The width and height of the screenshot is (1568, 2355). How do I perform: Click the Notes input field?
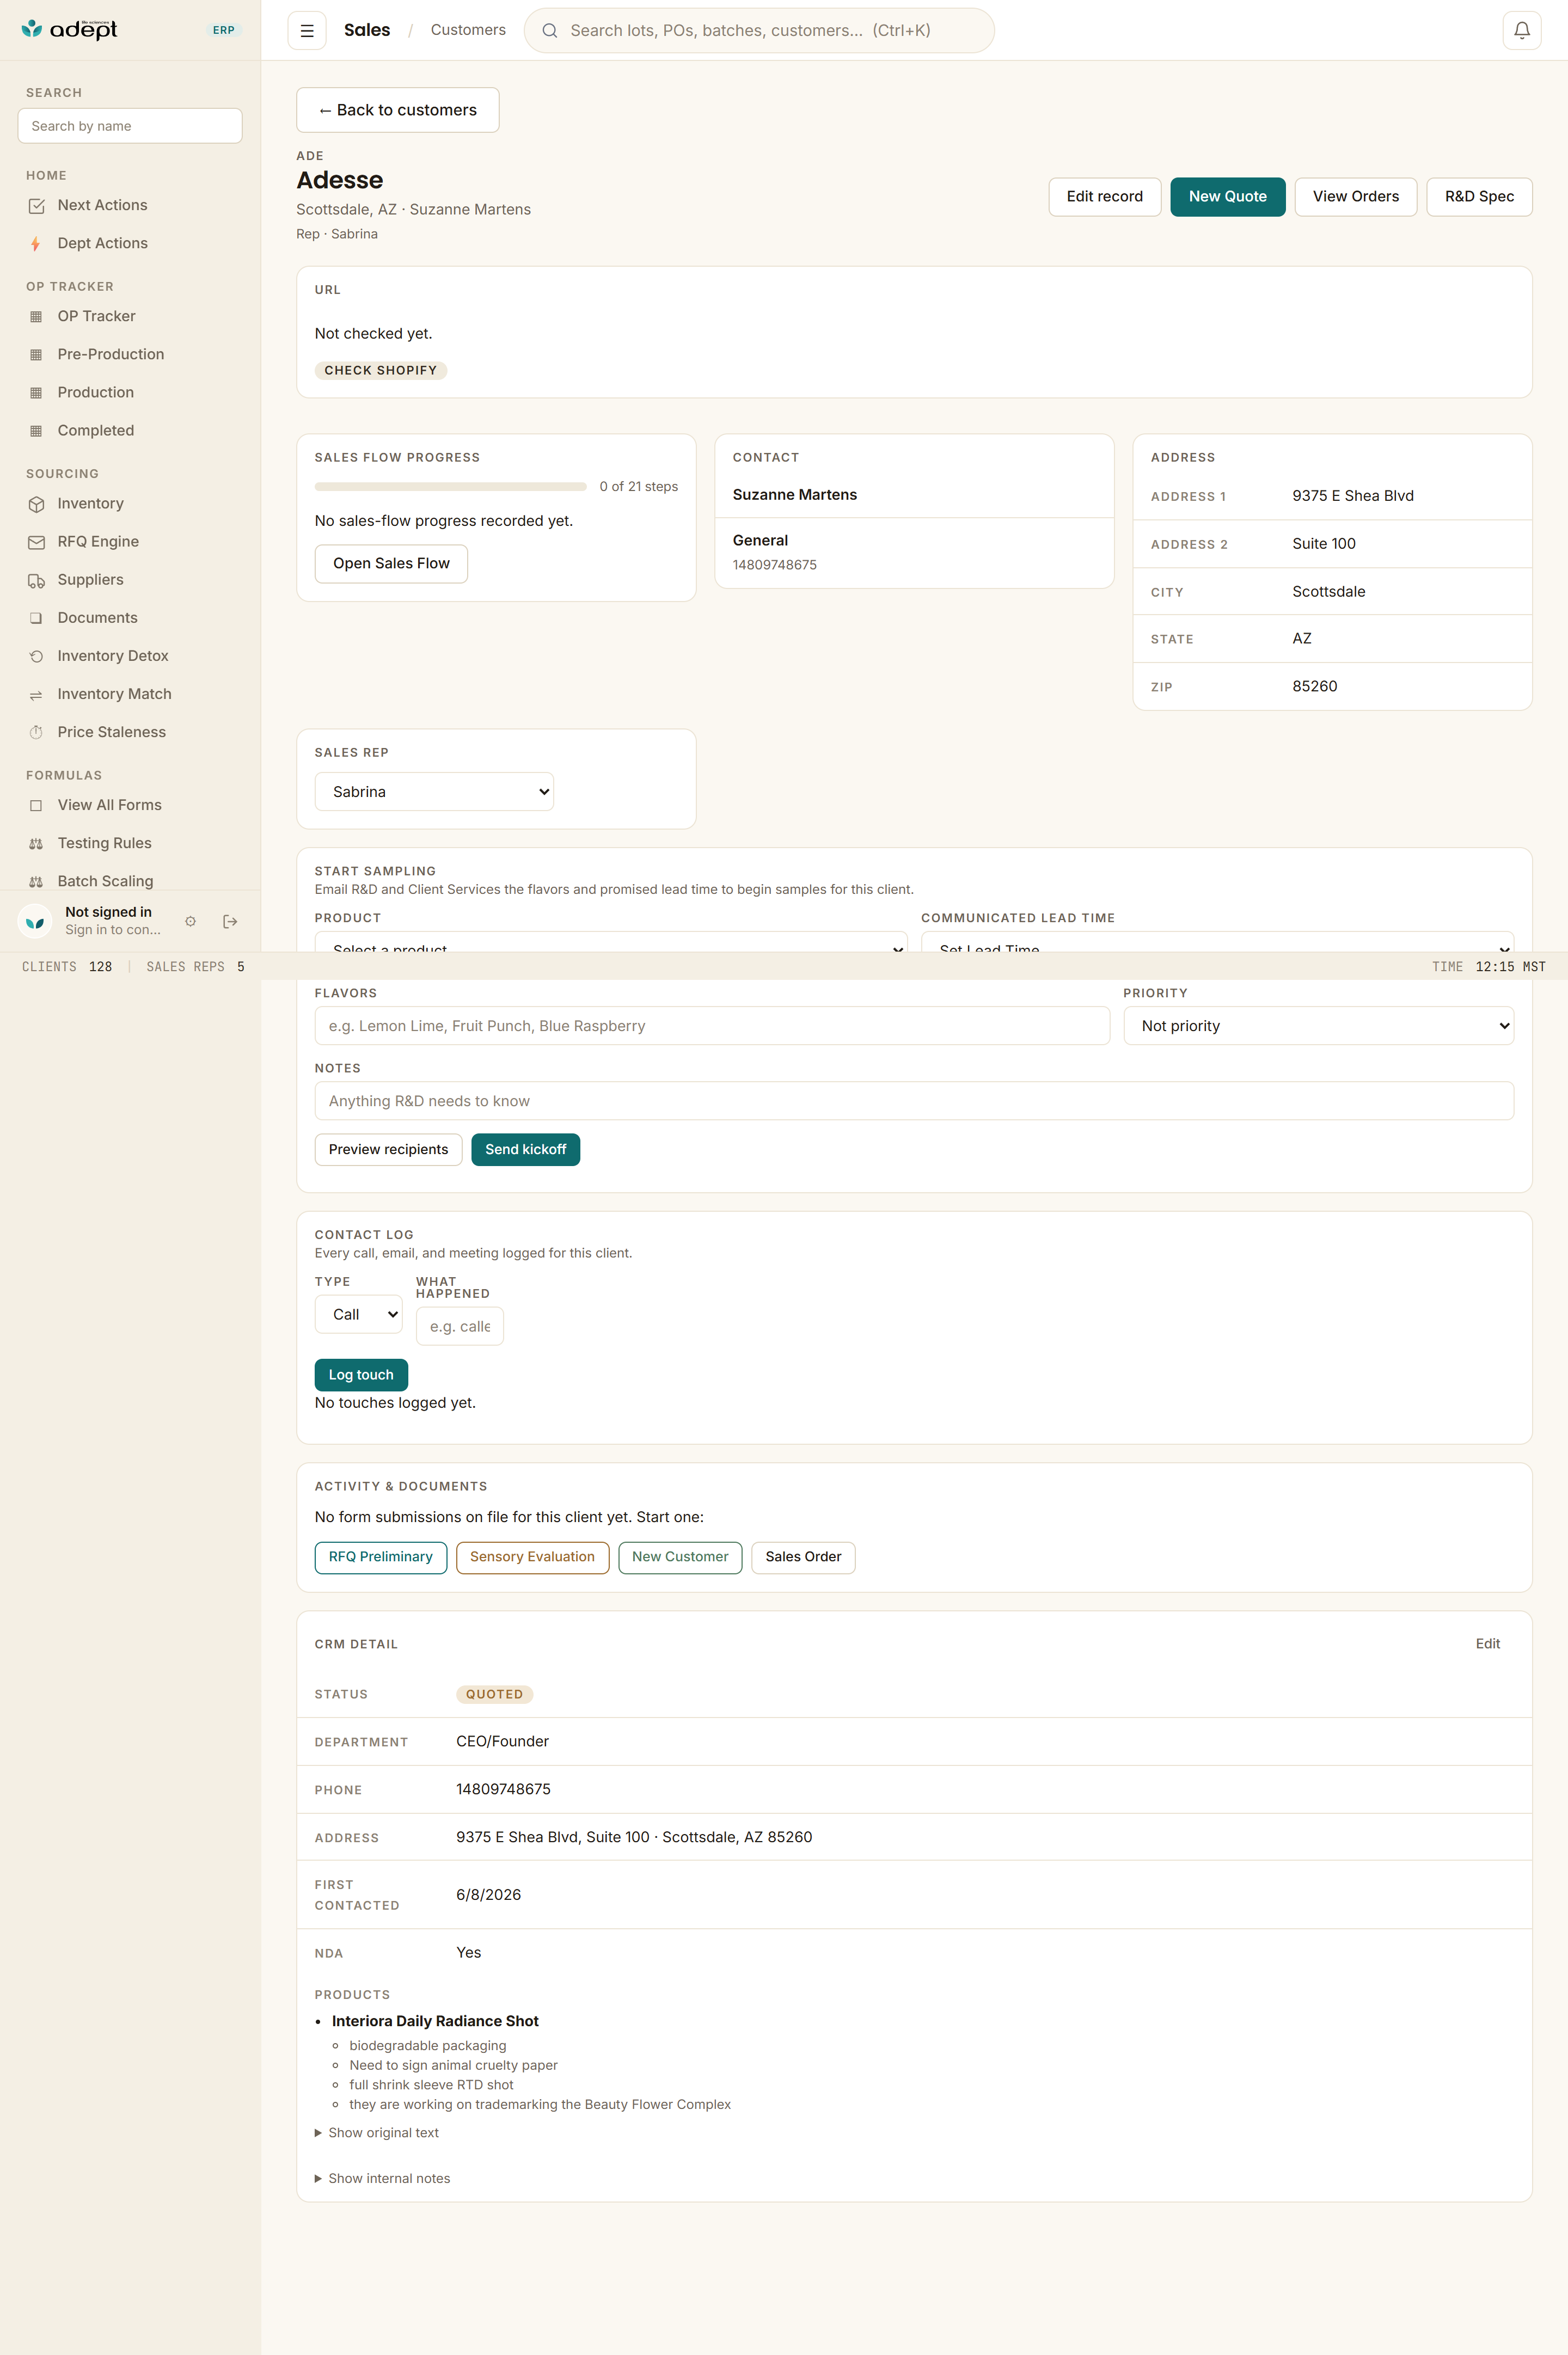point(914,1101)
